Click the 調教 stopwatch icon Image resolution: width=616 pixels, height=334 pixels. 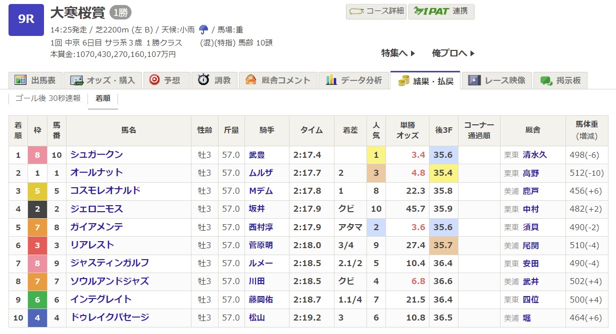click(x=203, y=80)
